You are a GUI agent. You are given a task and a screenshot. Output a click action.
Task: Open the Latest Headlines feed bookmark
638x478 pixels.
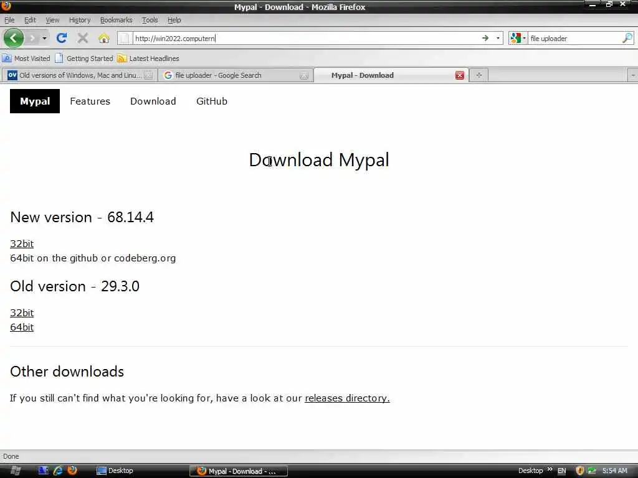tap(148, 59)
